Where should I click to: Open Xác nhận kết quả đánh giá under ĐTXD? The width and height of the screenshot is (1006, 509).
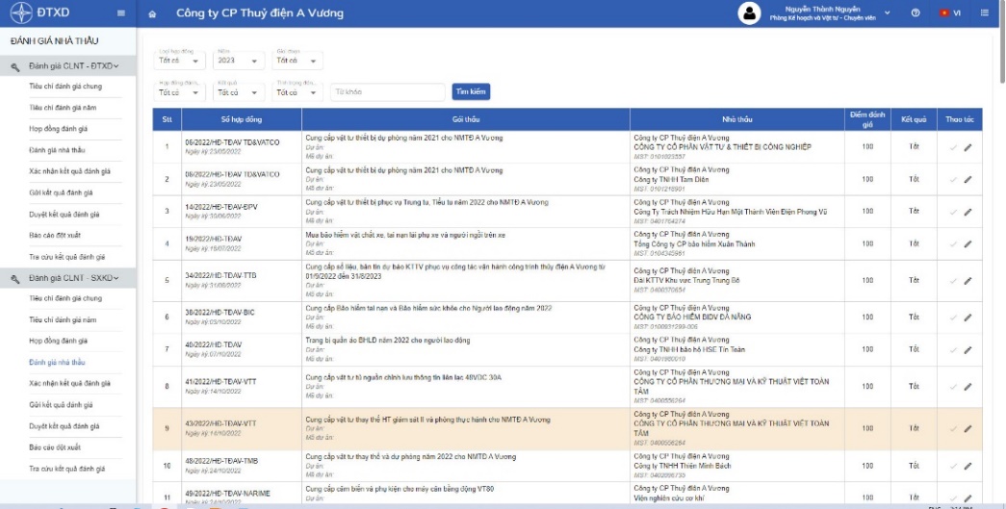coord(70,172)
